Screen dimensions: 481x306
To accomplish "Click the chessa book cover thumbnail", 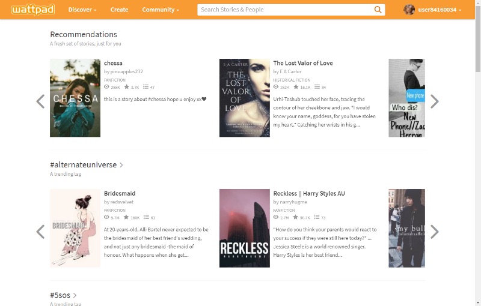I will 75,98.
